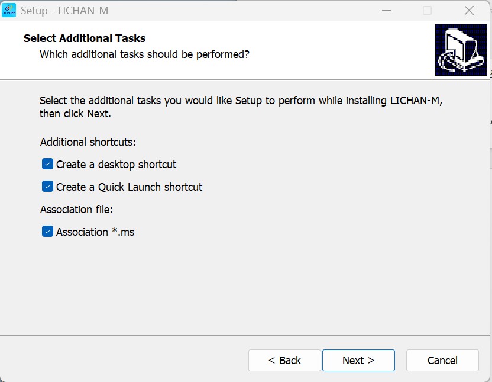The image size is (492, 382).
Task: Continue with the Next > button
Action: [358, 360]
